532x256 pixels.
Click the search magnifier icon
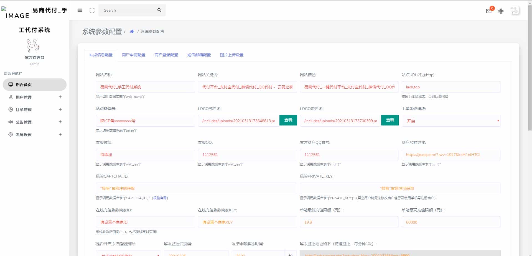pyautogui.click(x=159, y=10)
